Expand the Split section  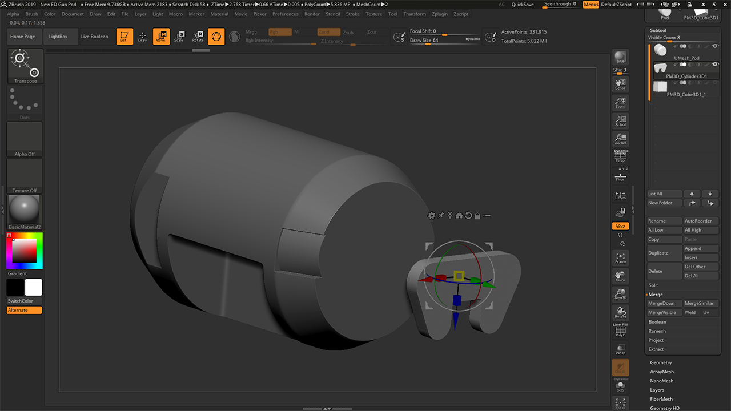[x=653, y=285]
